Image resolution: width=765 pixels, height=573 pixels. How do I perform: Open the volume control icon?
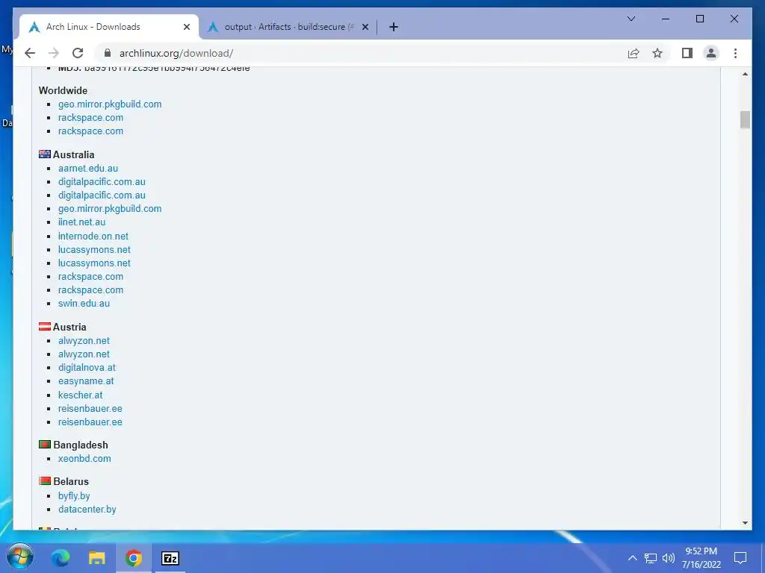tap(669, 558)
